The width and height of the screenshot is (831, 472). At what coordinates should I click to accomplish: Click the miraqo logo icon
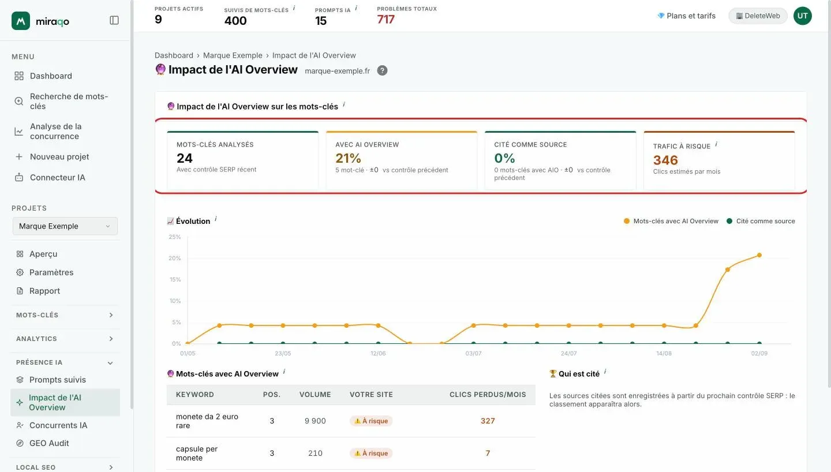click(21, 21)
